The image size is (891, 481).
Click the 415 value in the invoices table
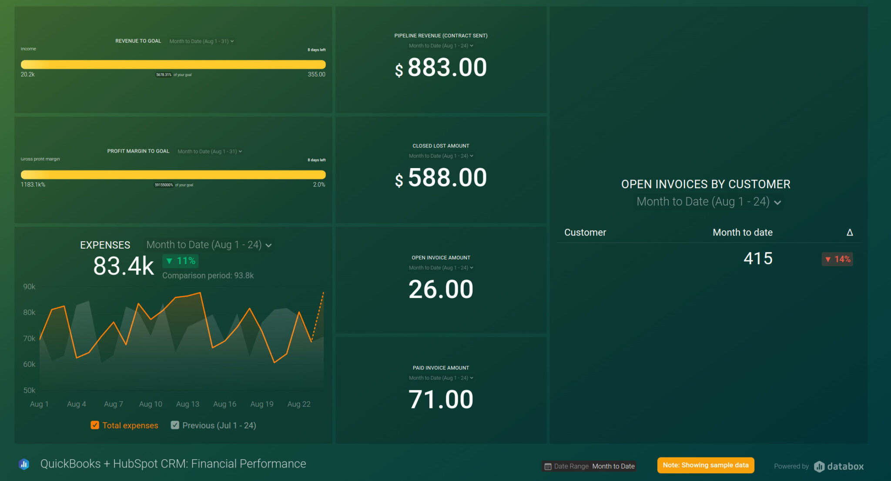(x=757, y=258)
